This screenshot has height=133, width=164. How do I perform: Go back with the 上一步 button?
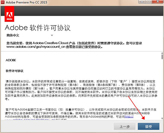coord(124,126)
